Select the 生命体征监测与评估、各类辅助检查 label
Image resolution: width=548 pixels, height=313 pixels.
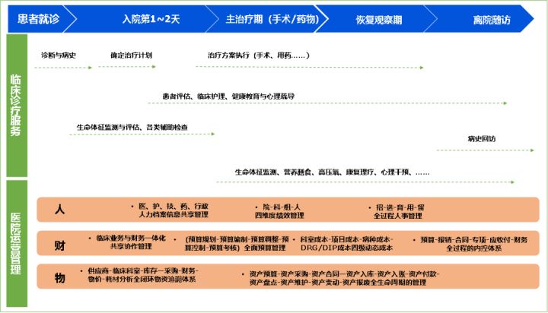click(132, 127)
